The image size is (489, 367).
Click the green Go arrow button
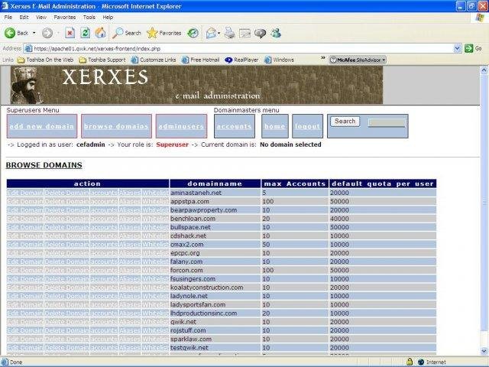(468, 48)
